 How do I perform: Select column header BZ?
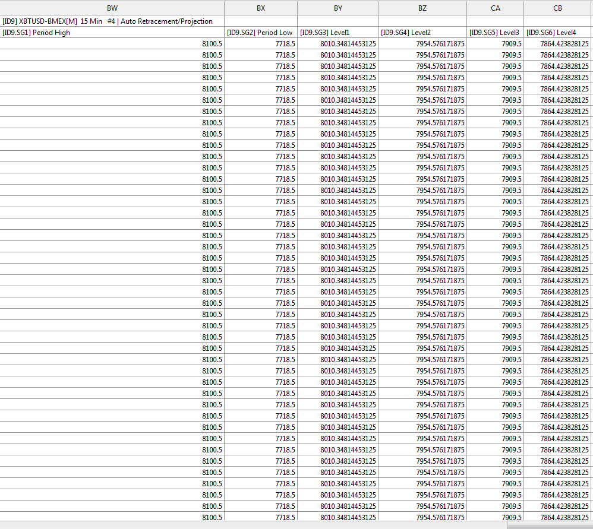(422, 8)
